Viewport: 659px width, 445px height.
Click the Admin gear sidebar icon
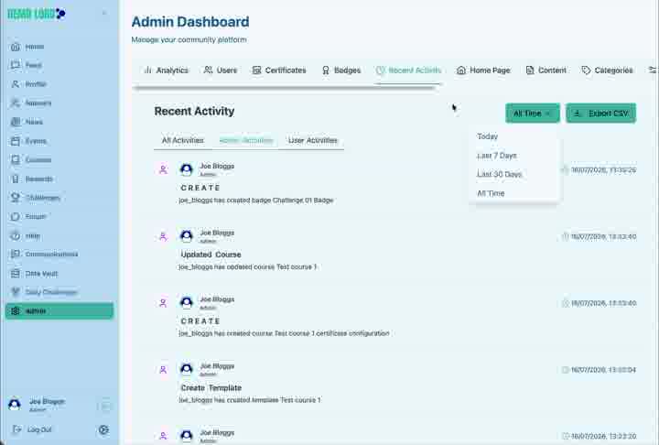[16, 310]
